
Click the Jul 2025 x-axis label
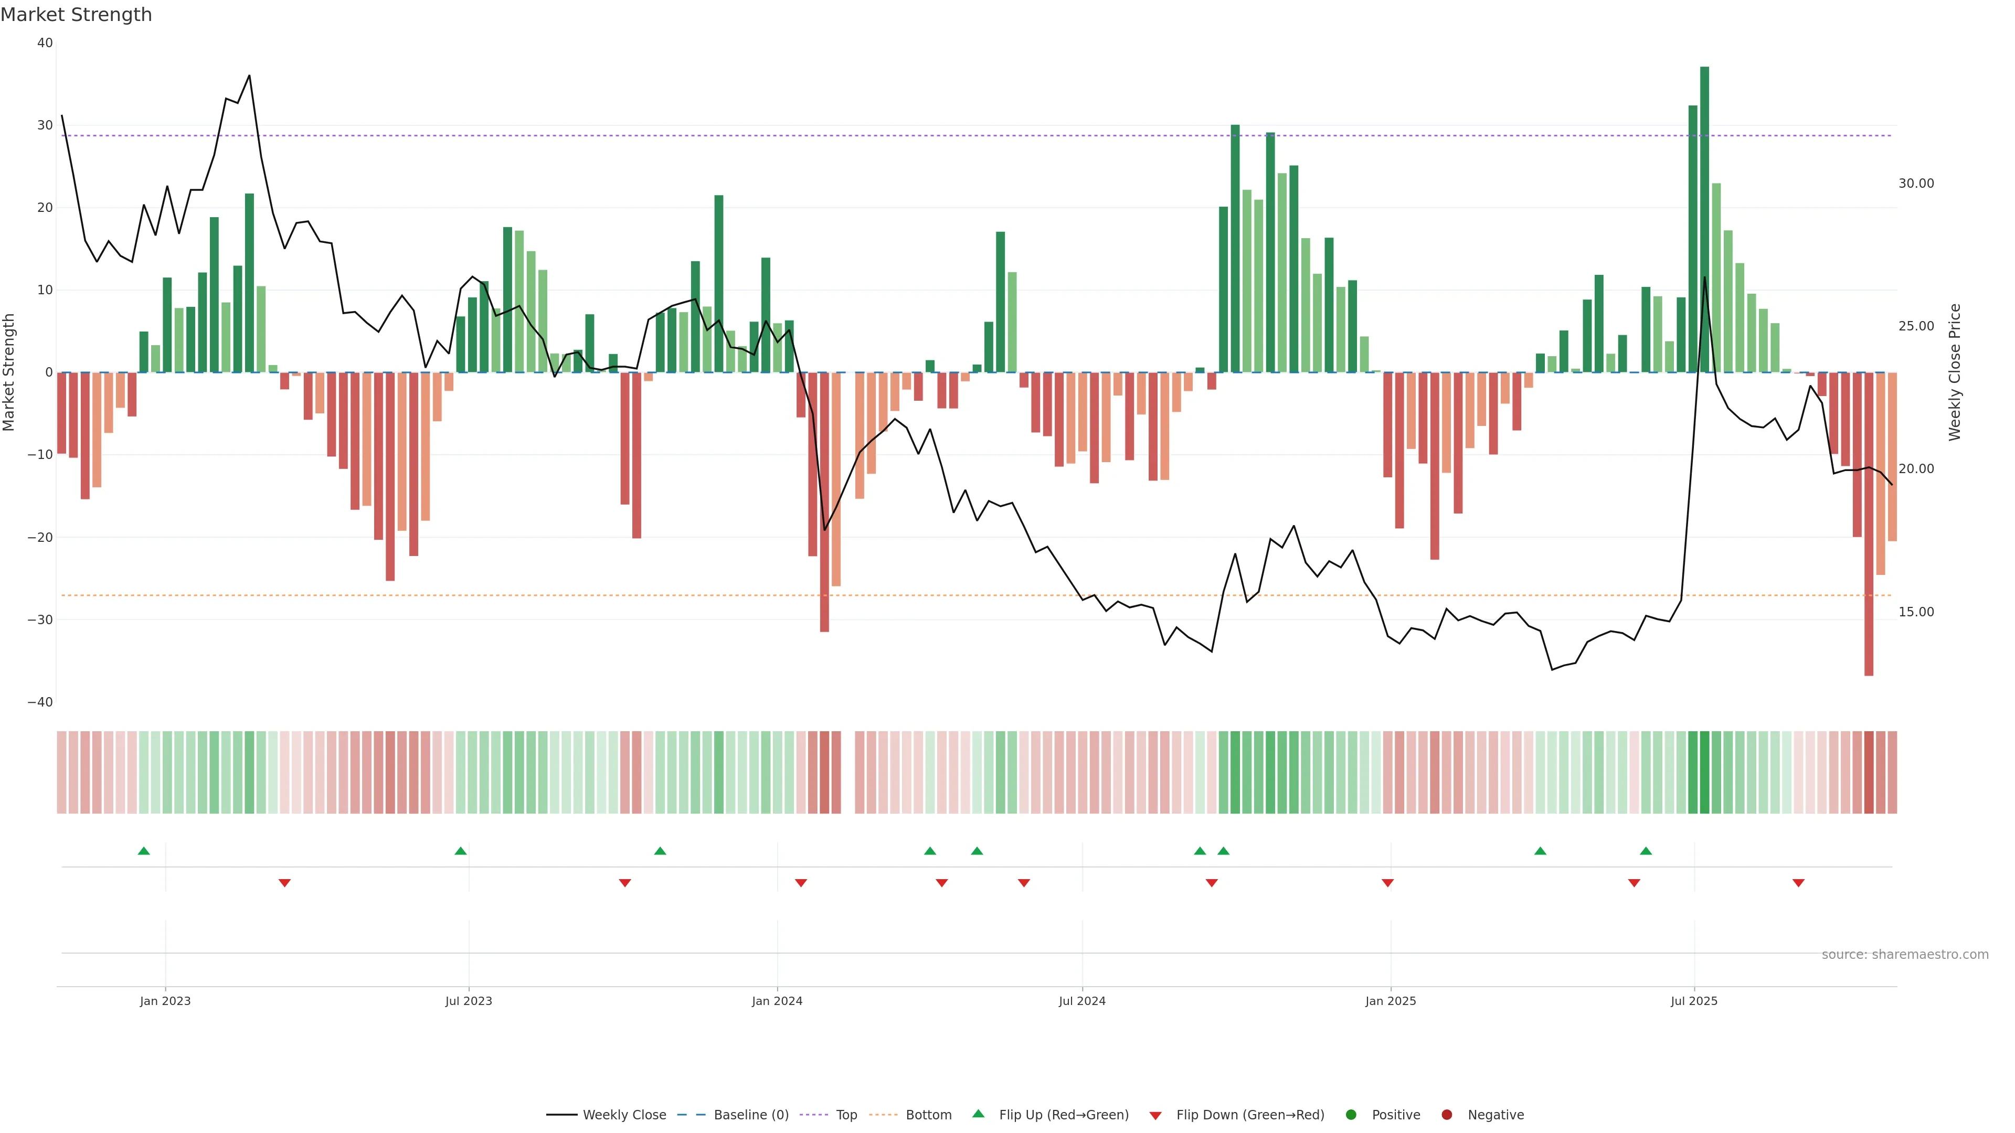[x=1694, y=1001]
